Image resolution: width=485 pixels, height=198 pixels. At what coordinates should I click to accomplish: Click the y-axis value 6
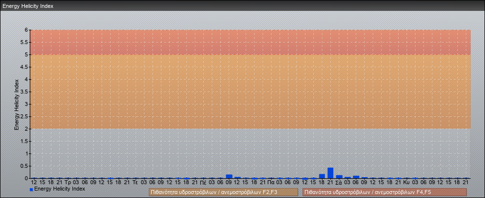26,30
